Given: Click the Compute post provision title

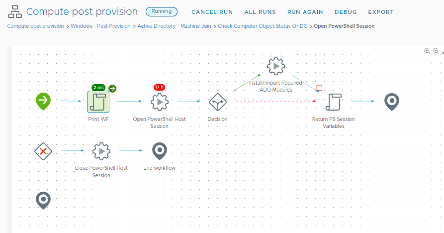Looking at the screenshot, I should pos(82,11).
